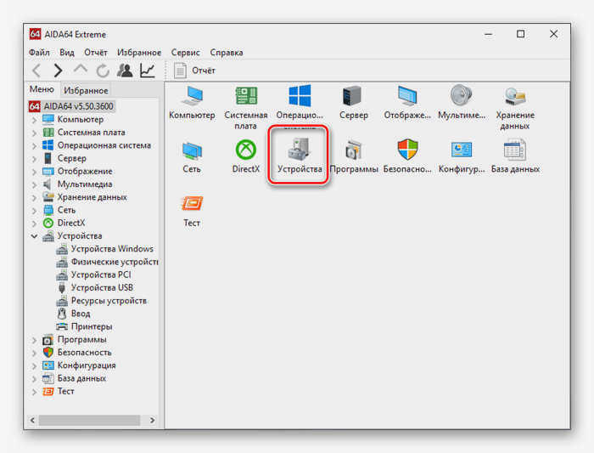The height and width of the screenshot is (453, 594).
Task: Open the Компьютер icon in main panel
Action: pyautogui.click(x=192, y=103)
